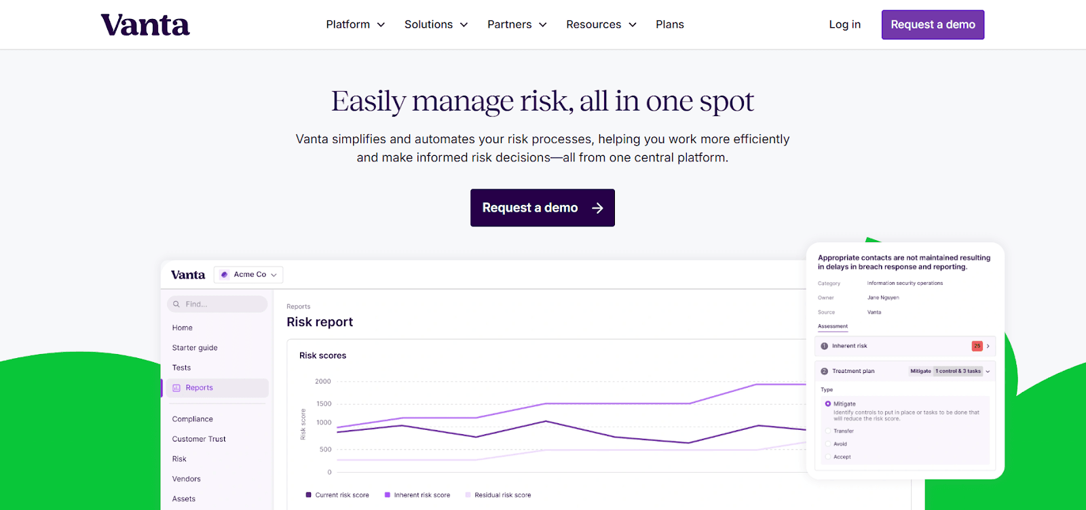Open the Platform dropdown menu
Viewport: 1086px width, 510px height.
coord(355,24)
